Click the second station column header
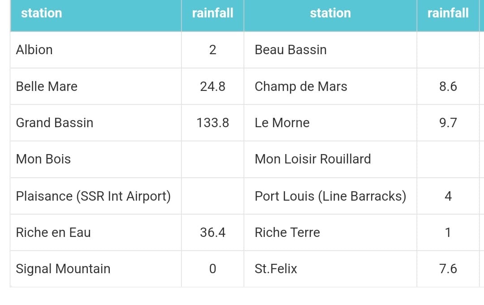This screenshot has width=484, height=305. click(330, 13)
